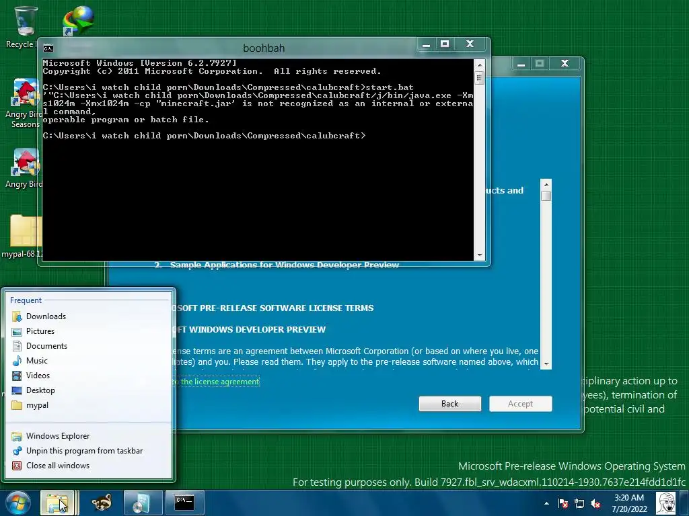
Task: Maximize the boohbah command prompt window
Action: tap(445, 44)
